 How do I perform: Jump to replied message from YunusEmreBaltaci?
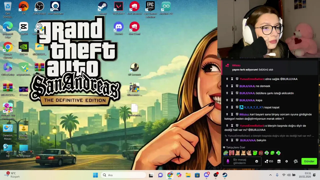click(x=269, y=136)
